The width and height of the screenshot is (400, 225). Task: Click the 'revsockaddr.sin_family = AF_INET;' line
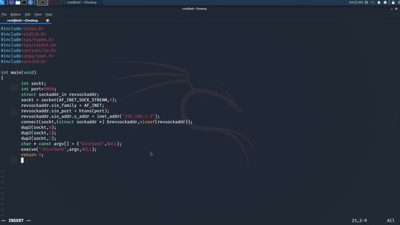pyautogui.click(x=62, y=106)
